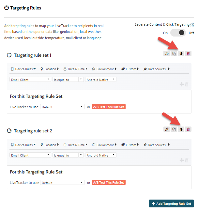Add a condition row in rule set 1

pyautogui.click(x=182, y=84)
